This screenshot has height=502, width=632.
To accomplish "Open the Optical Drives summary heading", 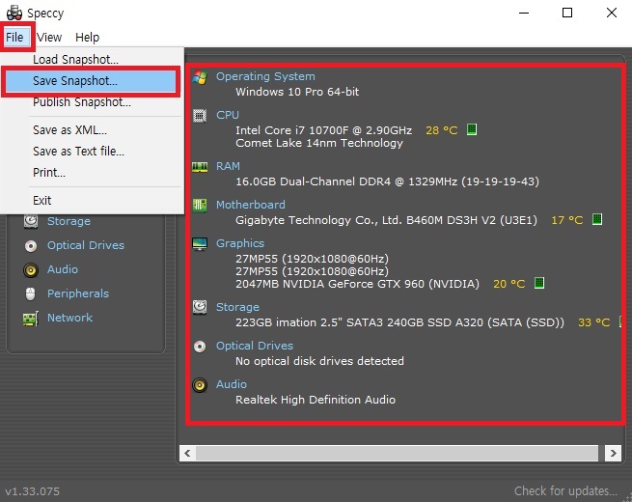I will [x=255, y=346].
